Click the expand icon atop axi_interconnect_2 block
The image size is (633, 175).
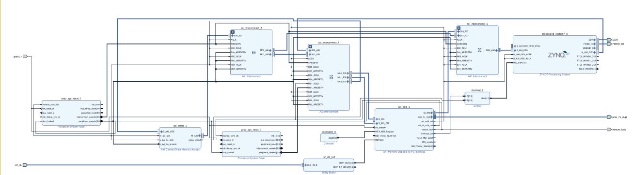[x=233, y=31]
